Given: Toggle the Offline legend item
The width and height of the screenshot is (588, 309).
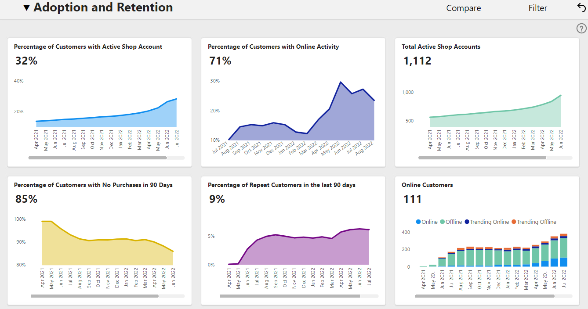Looking at the screenshot, I should point(451,222).
